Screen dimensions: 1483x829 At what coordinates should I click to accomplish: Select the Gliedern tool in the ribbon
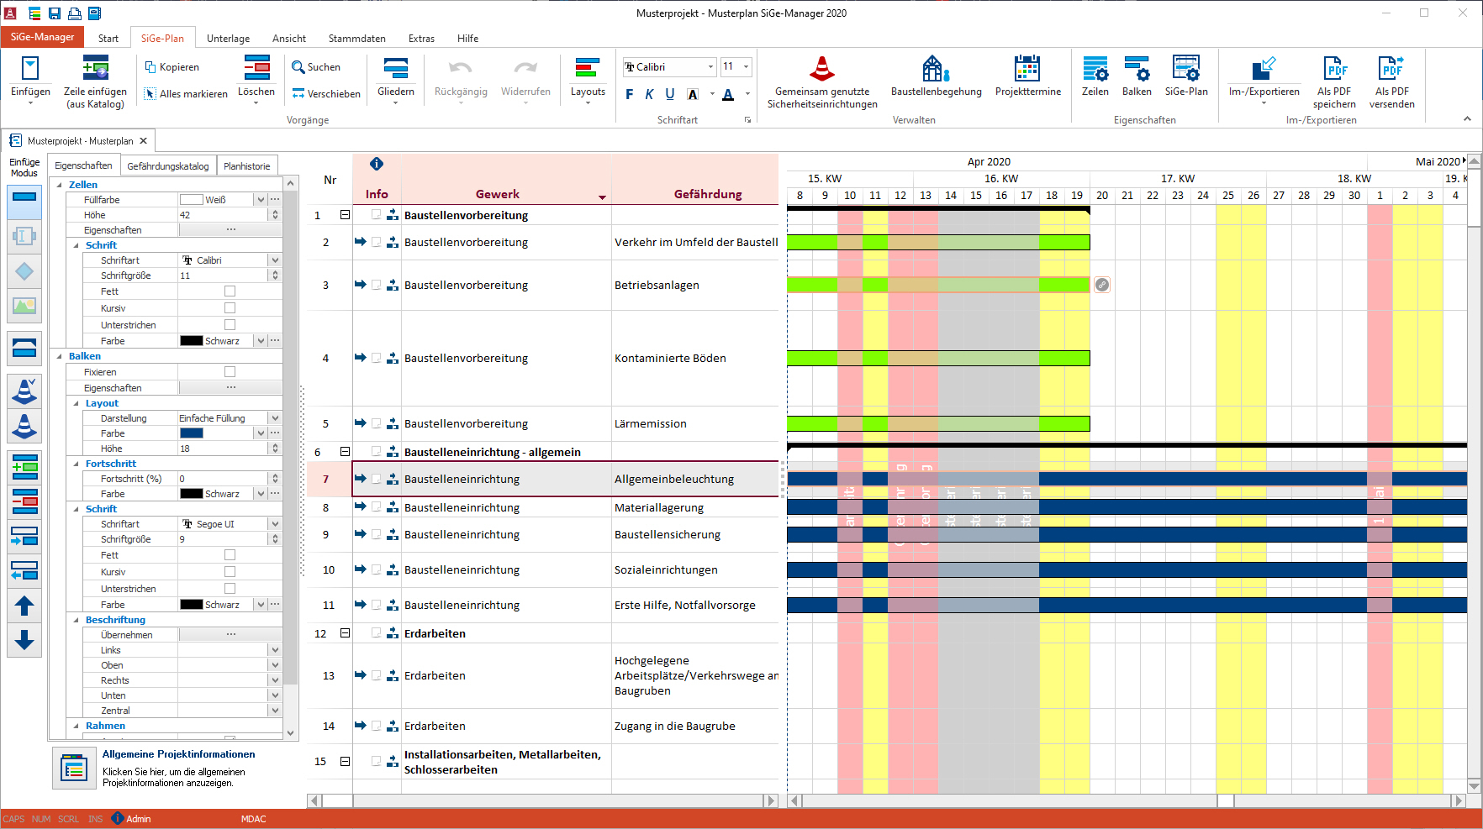click(x=395, y=79)
